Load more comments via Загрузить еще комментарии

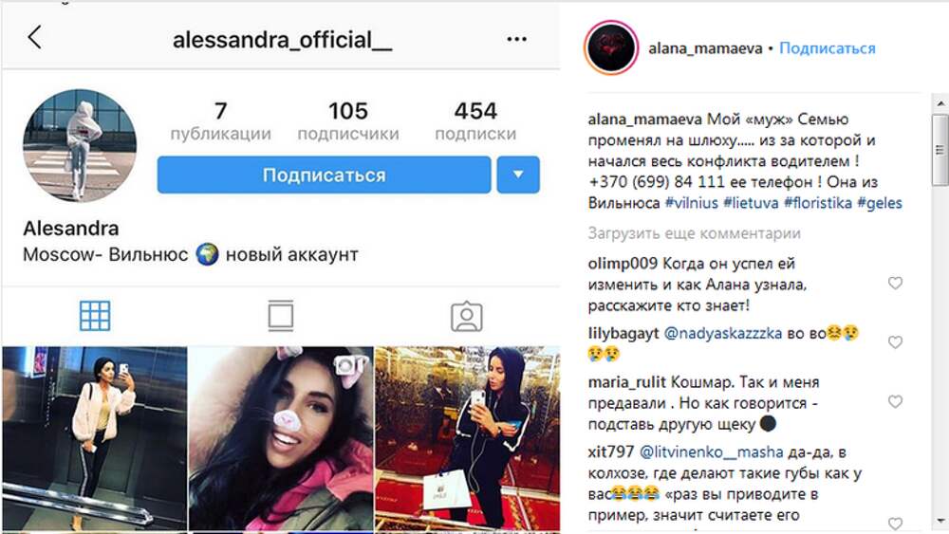tap(695, 233)
